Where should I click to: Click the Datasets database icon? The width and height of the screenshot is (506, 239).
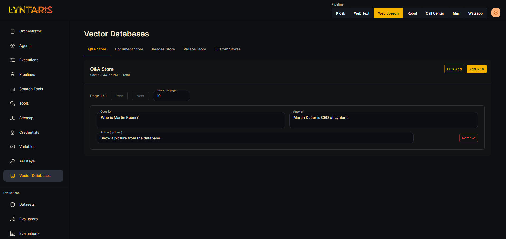coord(12,204)
